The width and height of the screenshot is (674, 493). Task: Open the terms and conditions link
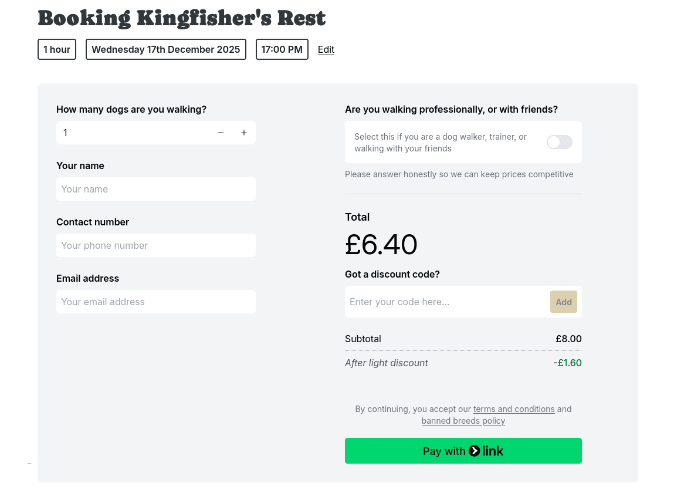514,409
